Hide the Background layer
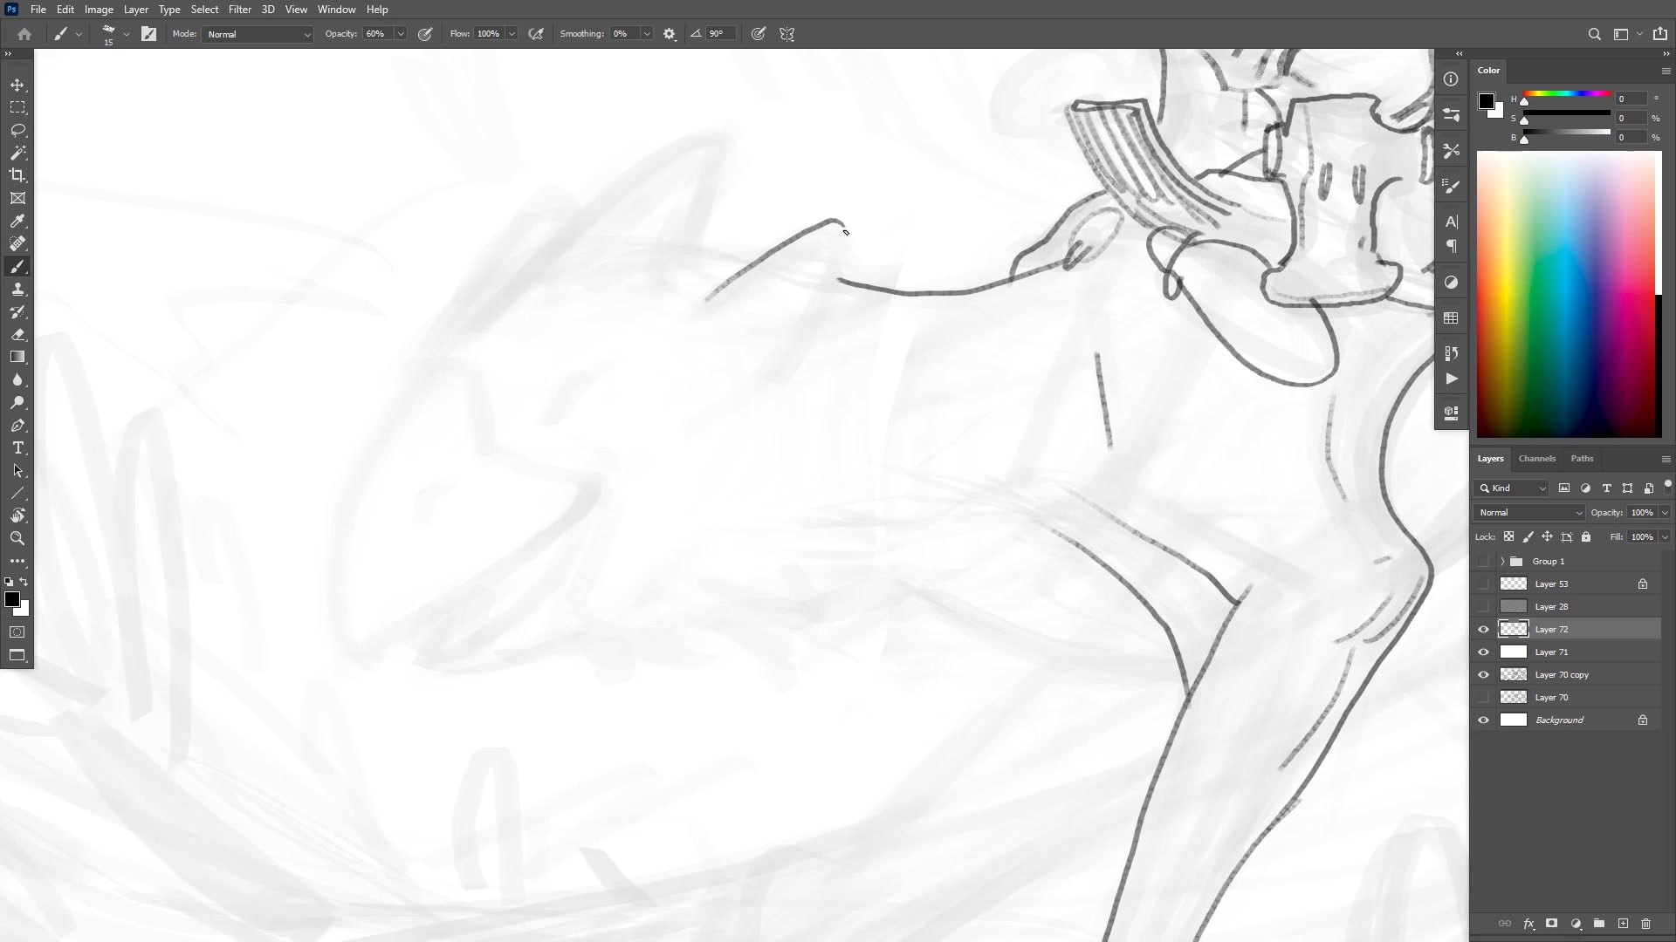1676x942 pixels. (x=1483, y=720)
